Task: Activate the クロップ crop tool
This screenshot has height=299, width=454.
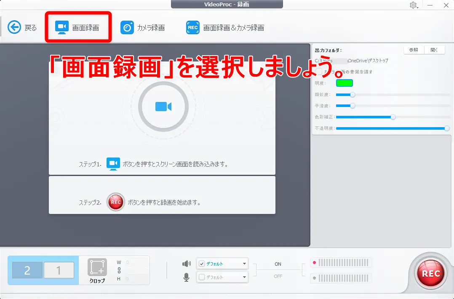Action: [97, 270]
